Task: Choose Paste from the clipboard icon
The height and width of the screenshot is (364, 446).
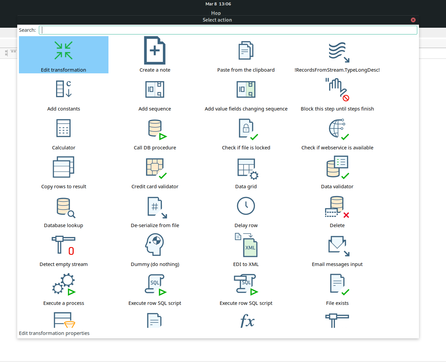Action: coord(246,51)
